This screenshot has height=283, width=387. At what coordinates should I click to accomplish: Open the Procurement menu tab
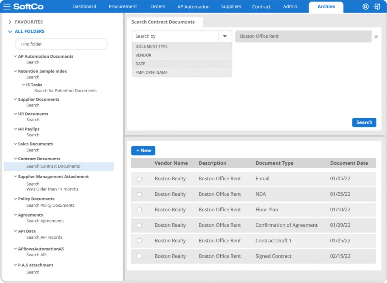123,6
